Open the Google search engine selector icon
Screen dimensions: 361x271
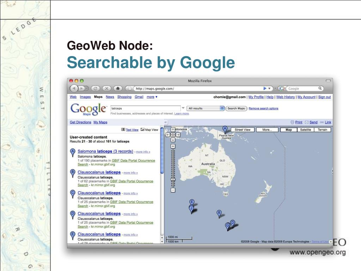point(282,88)
